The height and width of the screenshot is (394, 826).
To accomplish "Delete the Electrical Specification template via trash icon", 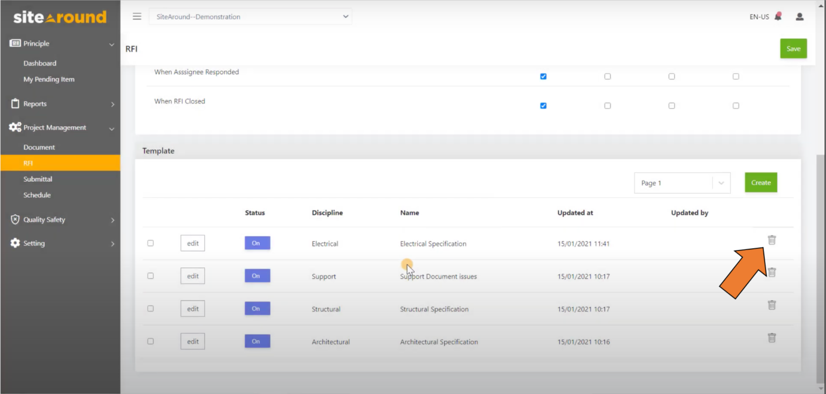I will click(772, 240).
